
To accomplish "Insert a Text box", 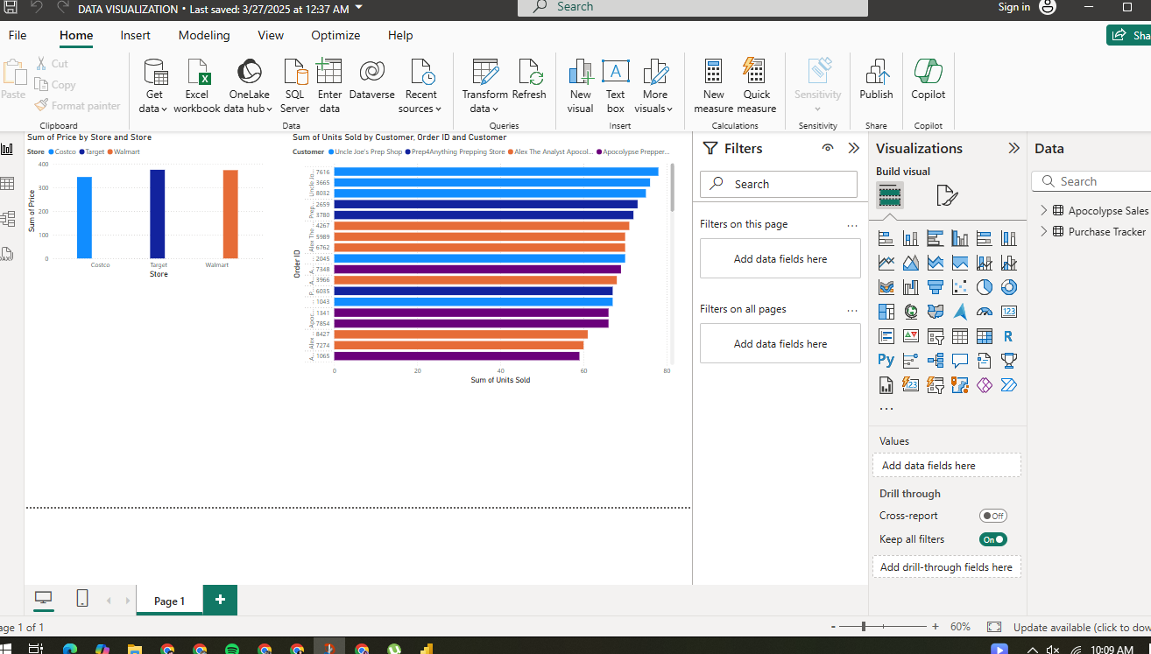I will 616,86.
